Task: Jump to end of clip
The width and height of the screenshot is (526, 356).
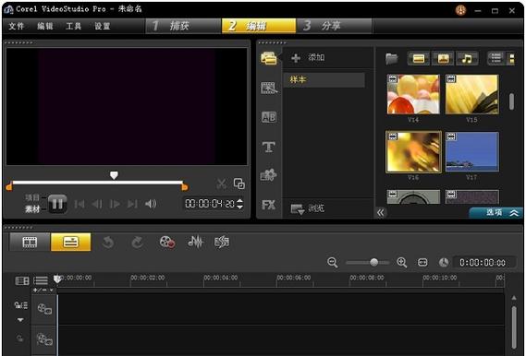Action: click(132, 204)
